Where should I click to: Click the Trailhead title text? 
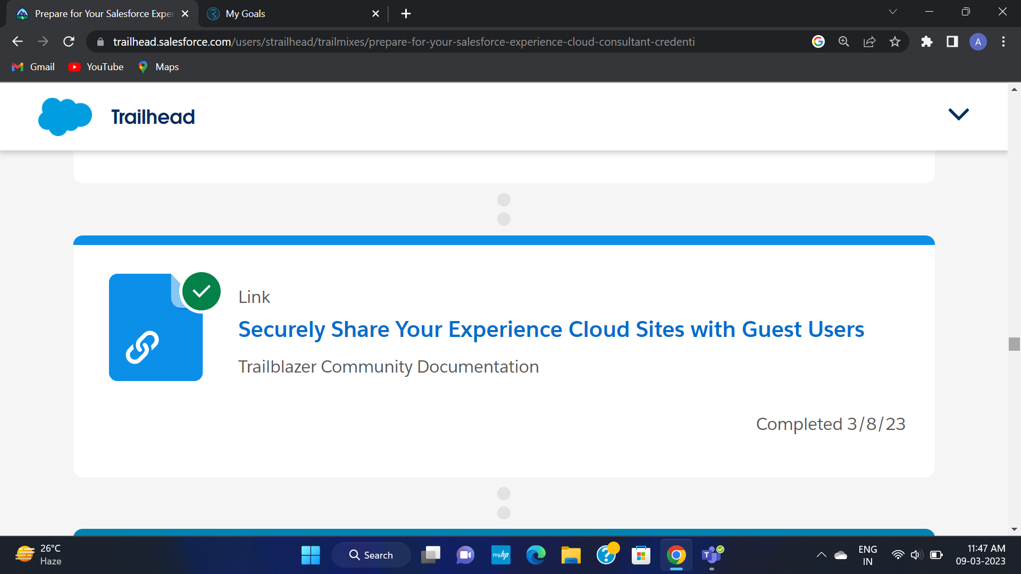tap(153, 117)
